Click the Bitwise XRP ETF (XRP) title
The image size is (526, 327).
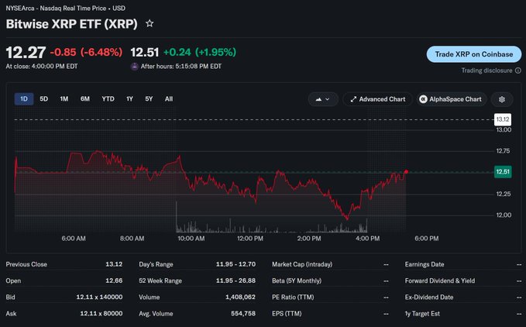pos(72,24)
